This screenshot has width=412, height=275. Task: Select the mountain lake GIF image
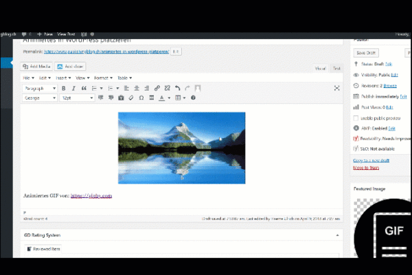tap(181, 148)
